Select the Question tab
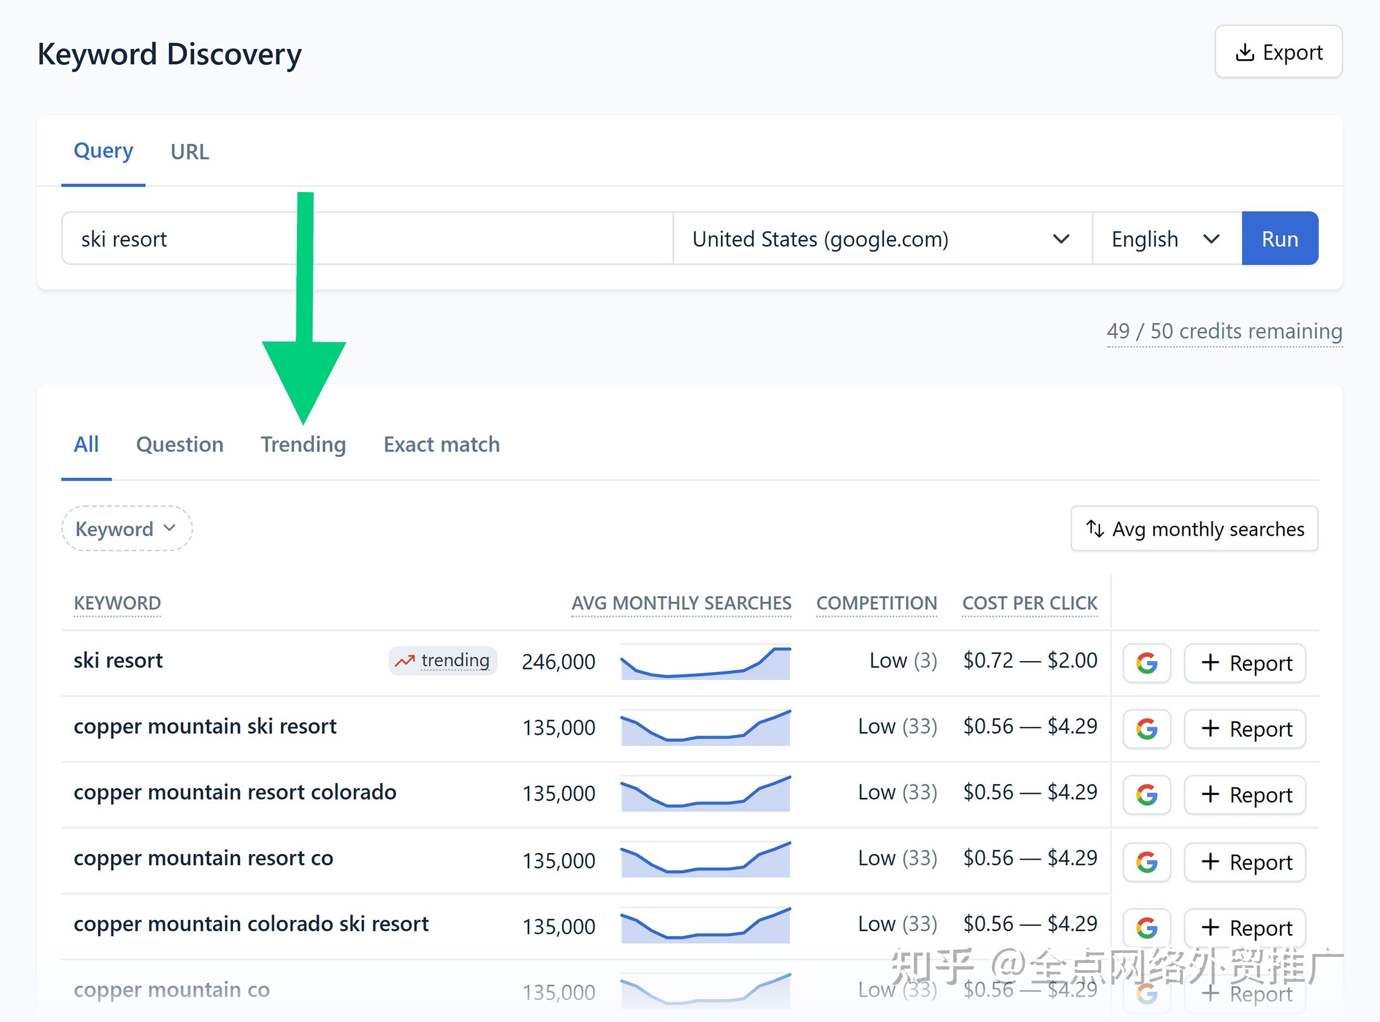Viewport: 1380px width, 1022px height. click(x=179, y=445)
